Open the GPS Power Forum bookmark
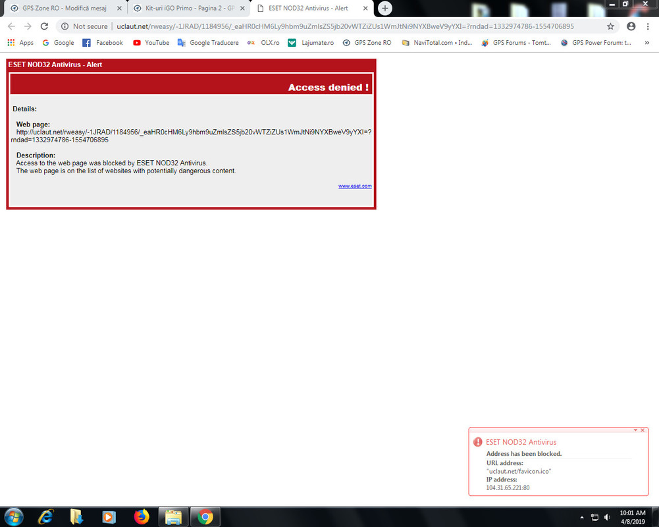Viewport: 659px width, 527px height. (596, 43)
